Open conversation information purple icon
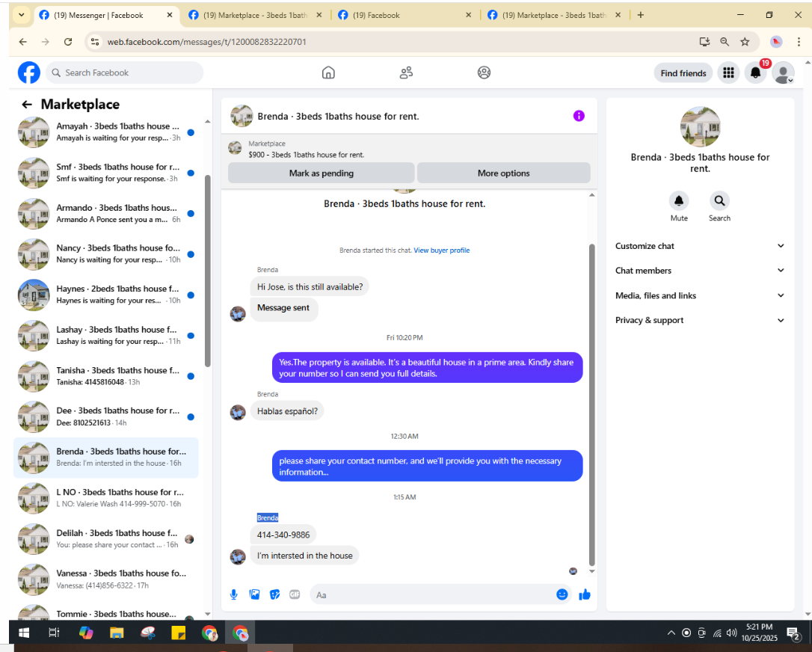 (579, 116)
